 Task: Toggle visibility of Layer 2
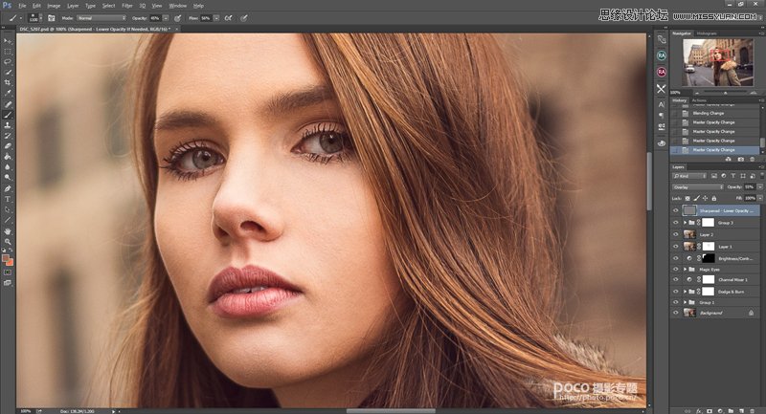coord(676,234)
